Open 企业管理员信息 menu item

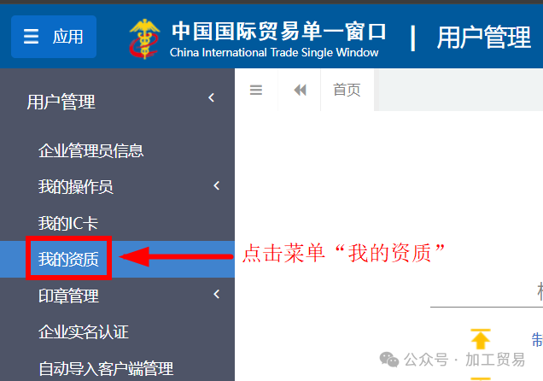(x=91, y=150)
